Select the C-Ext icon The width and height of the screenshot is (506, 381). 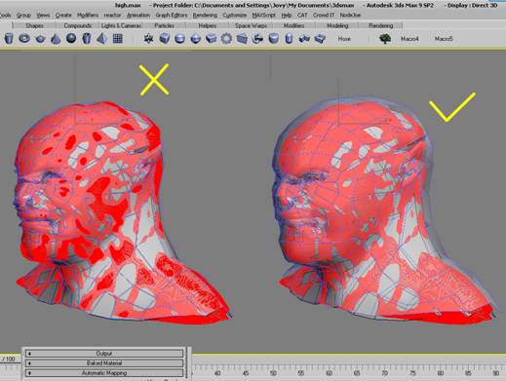click(320, 39)
